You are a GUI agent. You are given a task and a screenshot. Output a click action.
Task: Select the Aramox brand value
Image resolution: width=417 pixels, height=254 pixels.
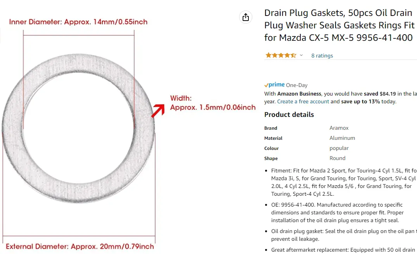(x=339, y=128)
